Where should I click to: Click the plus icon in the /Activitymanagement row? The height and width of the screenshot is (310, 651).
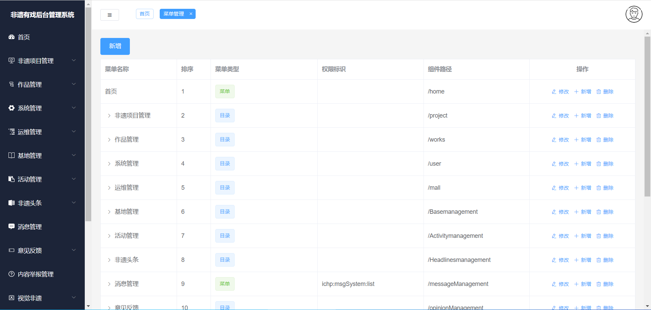[576, 236]
